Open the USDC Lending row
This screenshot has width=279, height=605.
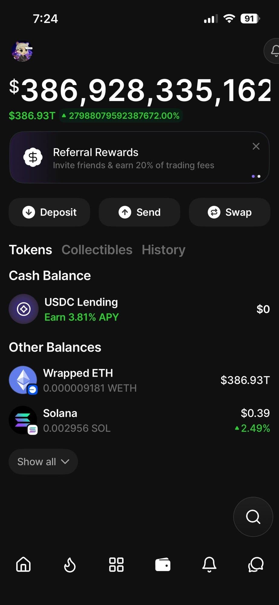[139, 309]
